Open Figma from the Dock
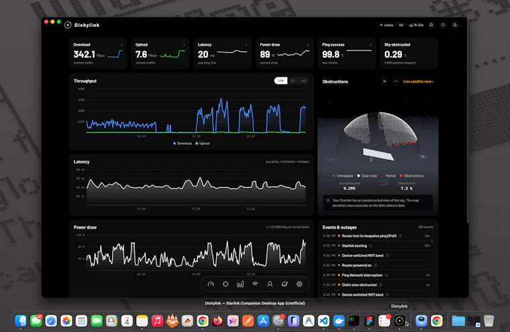The height and width of the screenshot is (332, 510). pyautogui.click(x=369, y=321)
